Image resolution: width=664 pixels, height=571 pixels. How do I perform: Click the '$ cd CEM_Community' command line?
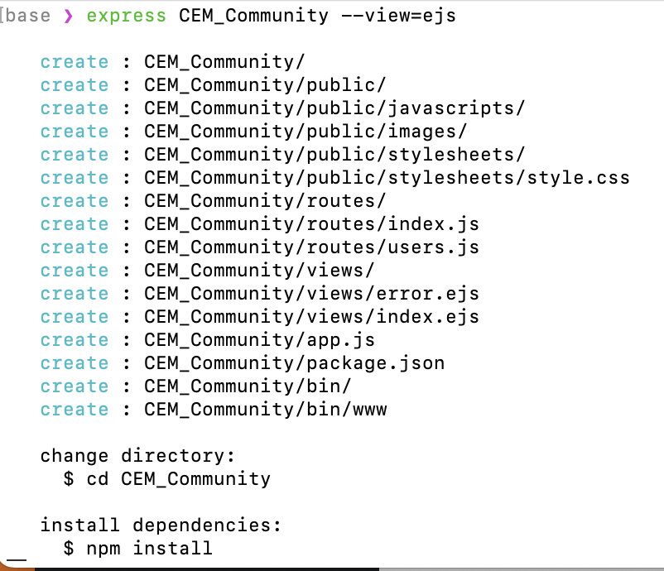167,479
